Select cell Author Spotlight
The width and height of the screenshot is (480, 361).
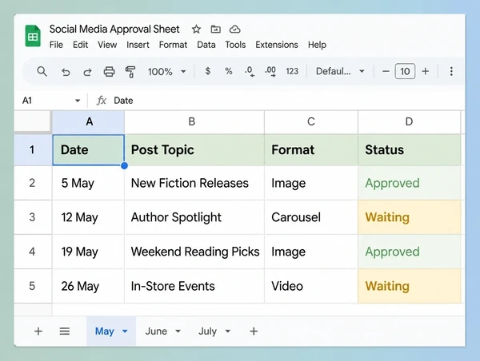point(194,217)
